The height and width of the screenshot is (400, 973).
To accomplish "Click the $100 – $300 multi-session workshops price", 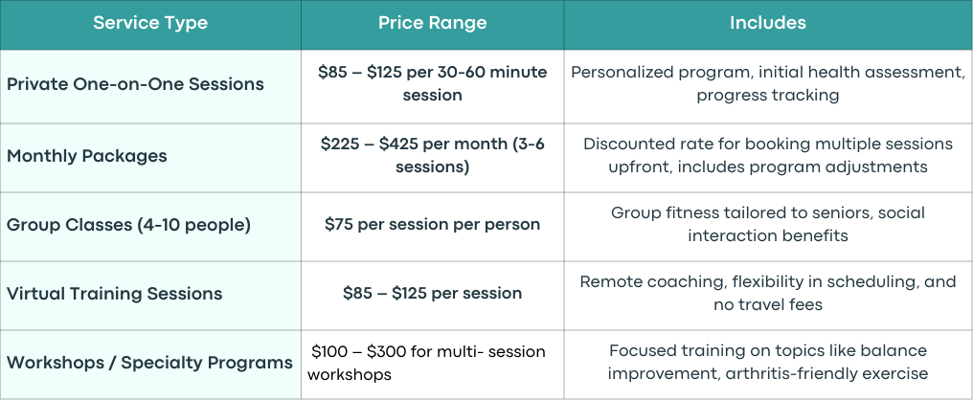I will pyautogui.click(x=427, y=364).
